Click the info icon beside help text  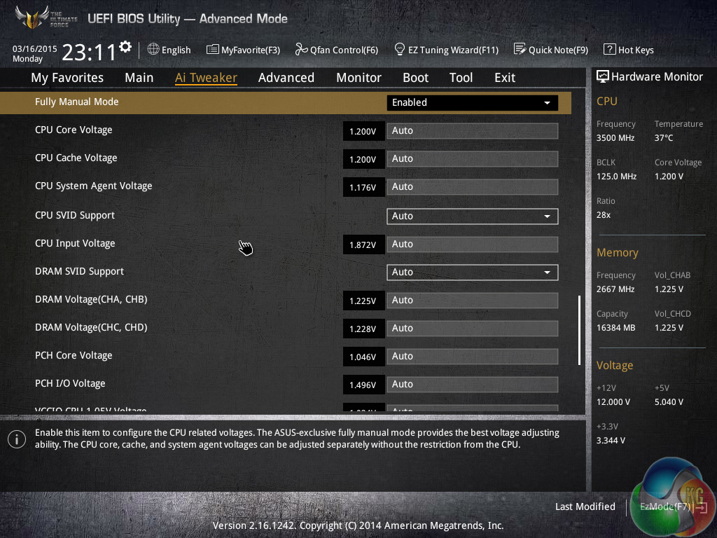[17, 439]
